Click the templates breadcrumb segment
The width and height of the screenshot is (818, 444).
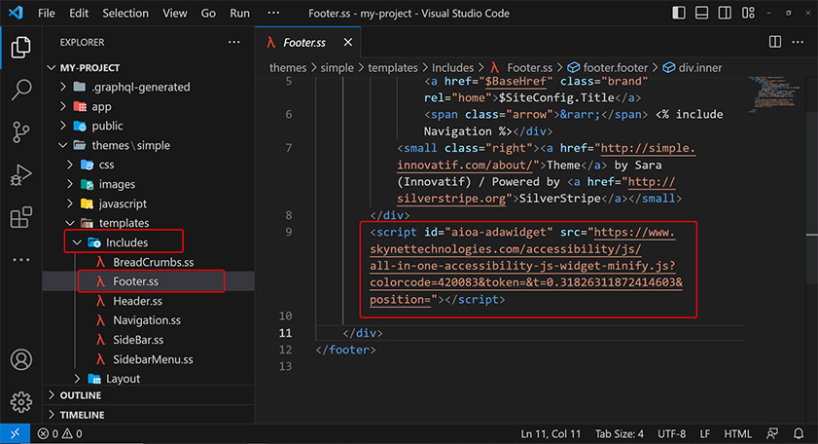[393, 68]
